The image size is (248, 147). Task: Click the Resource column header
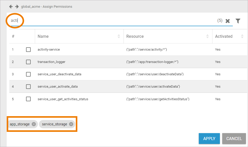pos(135,36)
